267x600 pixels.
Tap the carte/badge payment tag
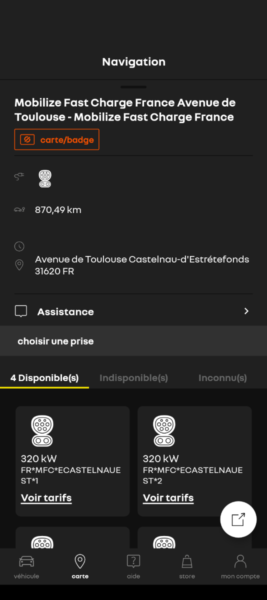57,139
